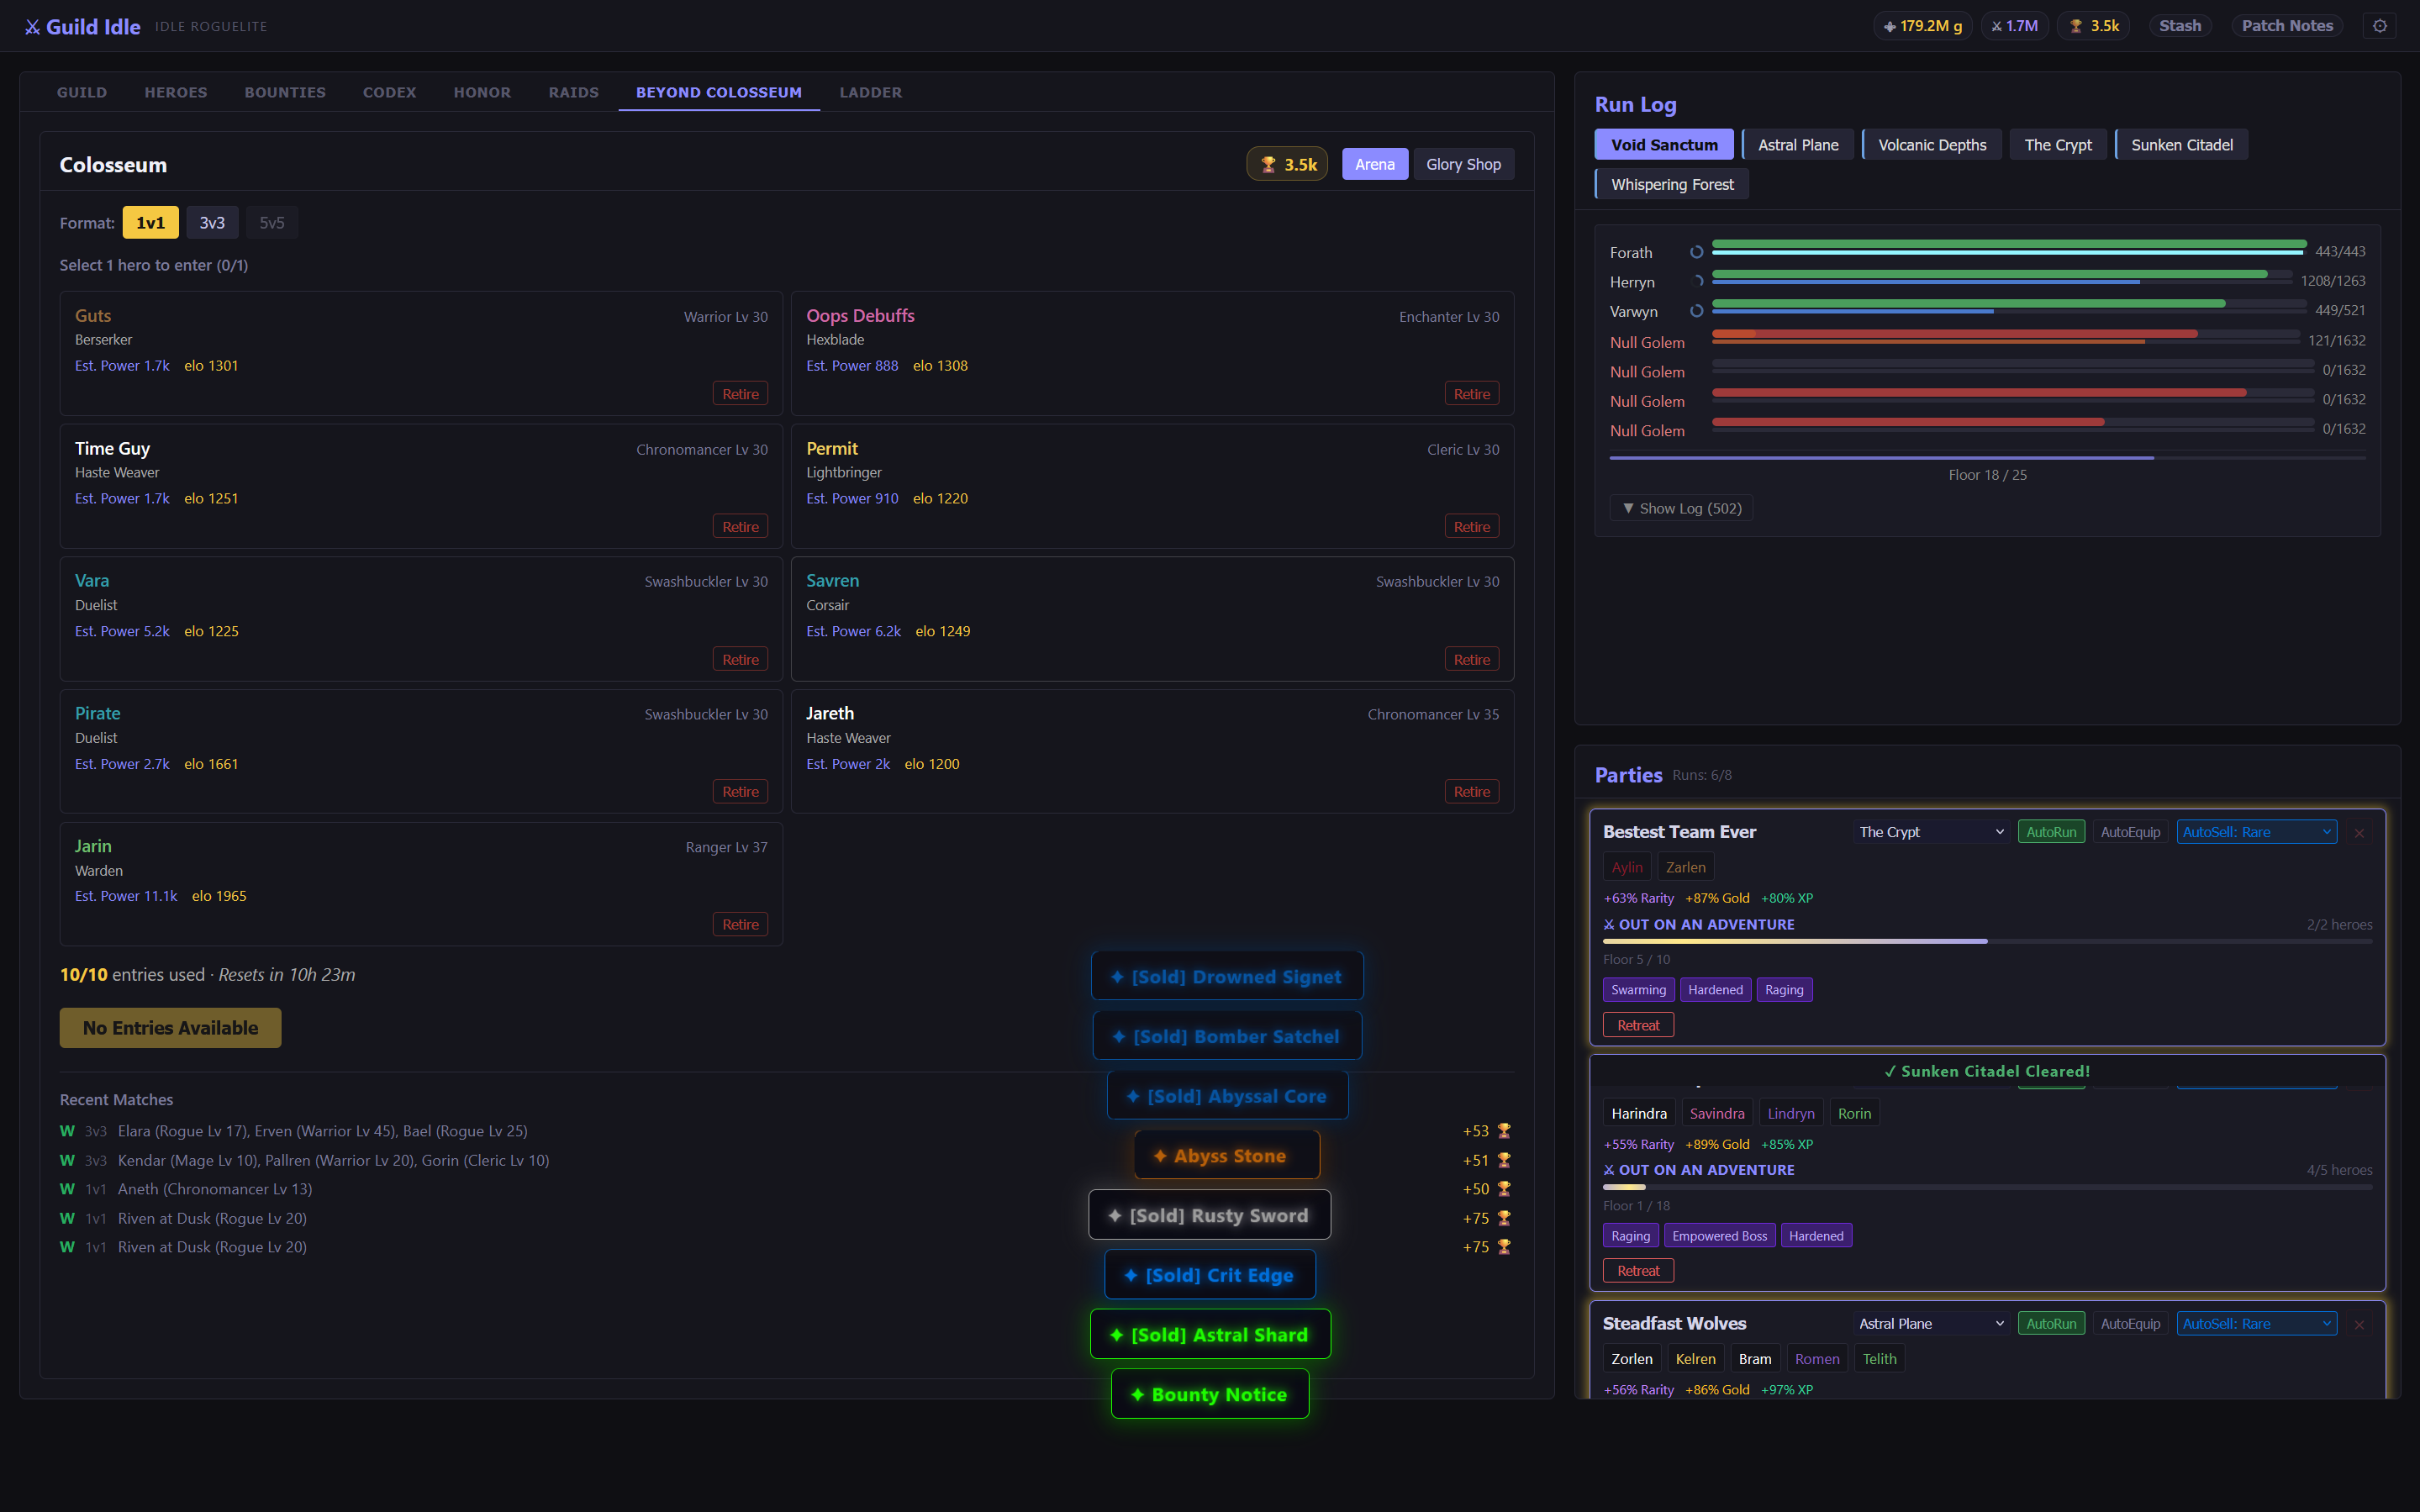Screen dimensions: 2420x1512
Task: Retreat the Bestest Team Ever party
Action: (1638, 1025)
